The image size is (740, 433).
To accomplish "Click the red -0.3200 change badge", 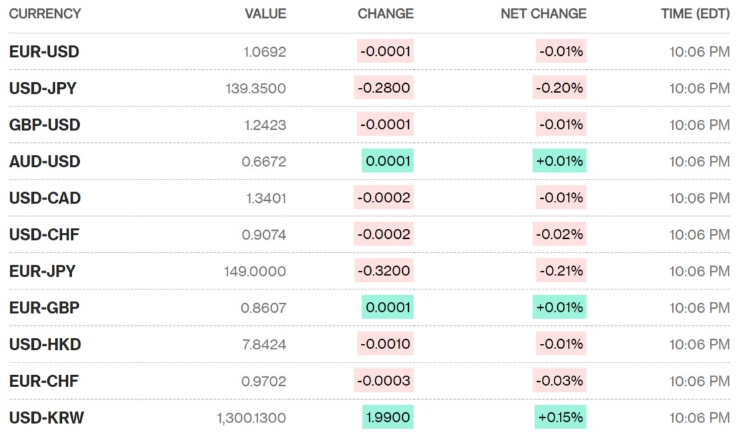I will tap(384, 271).
